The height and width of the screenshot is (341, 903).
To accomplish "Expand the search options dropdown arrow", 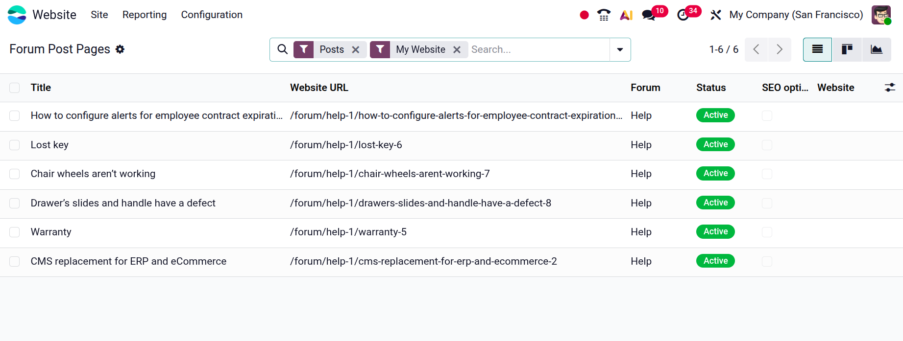I will [620, 49].
